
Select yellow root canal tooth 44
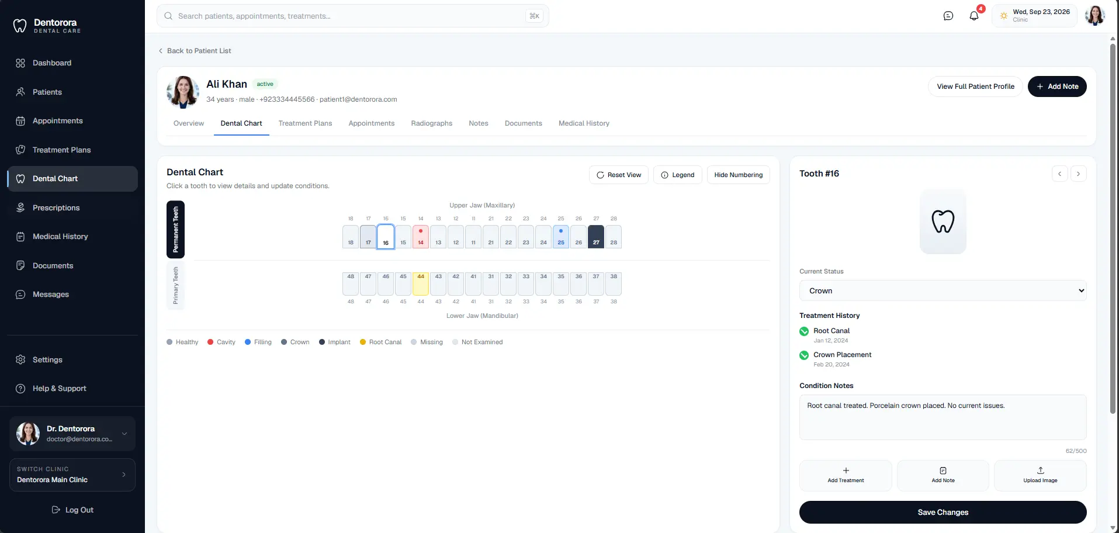421,283
